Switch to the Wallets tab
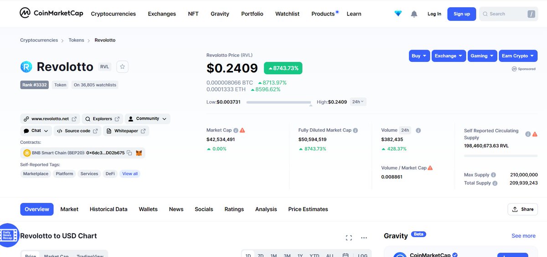The width and height of the screenshot is (547, 257). click(x=148, y=209)
